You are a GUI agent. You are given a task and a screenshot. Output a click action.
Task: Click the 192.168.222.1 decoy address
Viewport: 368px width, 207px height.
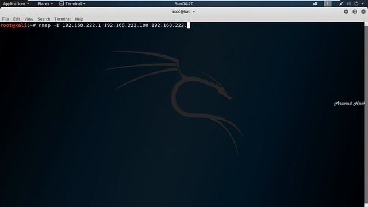[x=82, y=25]
